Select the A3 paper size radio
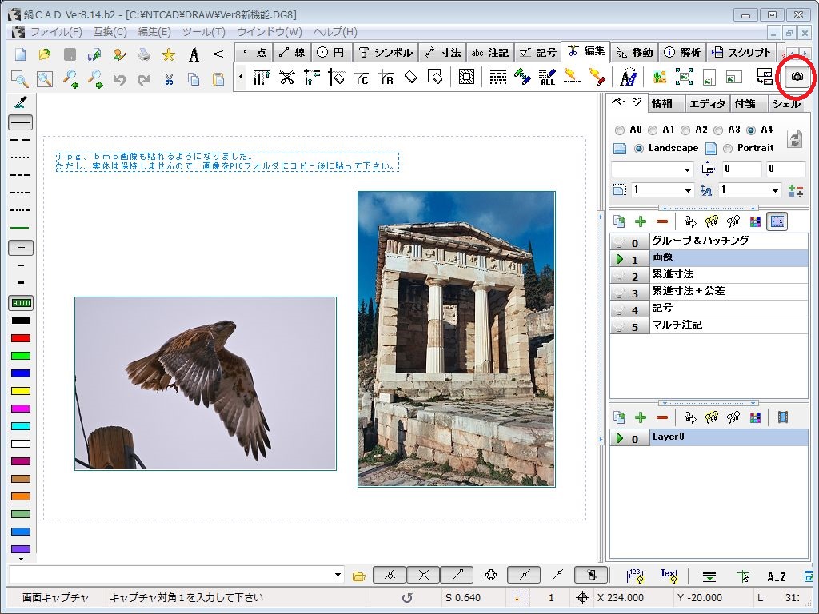The width and height of the screenshot is (819, 614). click(x=718, y=130)
